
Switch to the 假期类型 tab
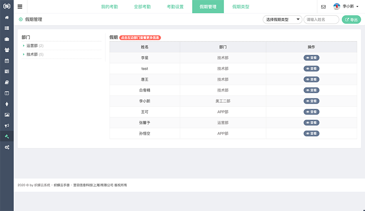pos(241,7)
